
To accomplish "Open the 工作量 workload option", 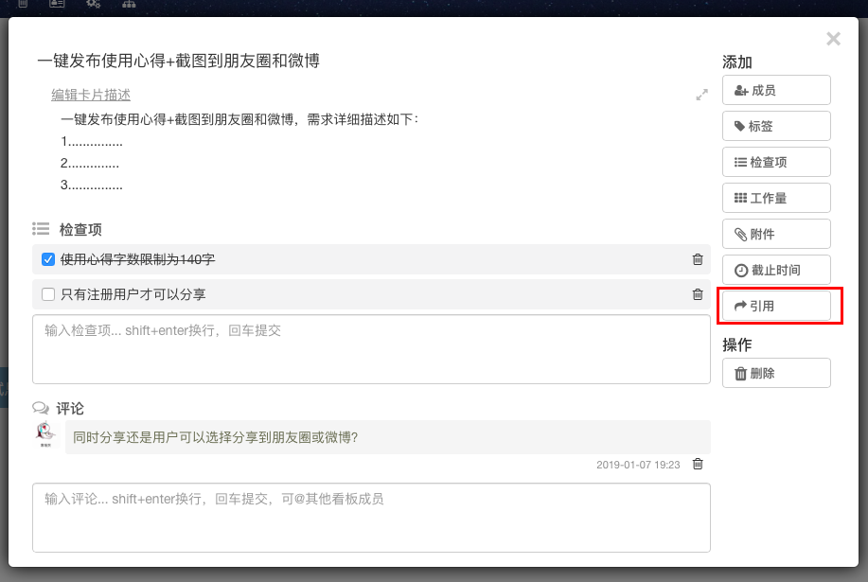I will pyautogui.click(x=776, y=197).
